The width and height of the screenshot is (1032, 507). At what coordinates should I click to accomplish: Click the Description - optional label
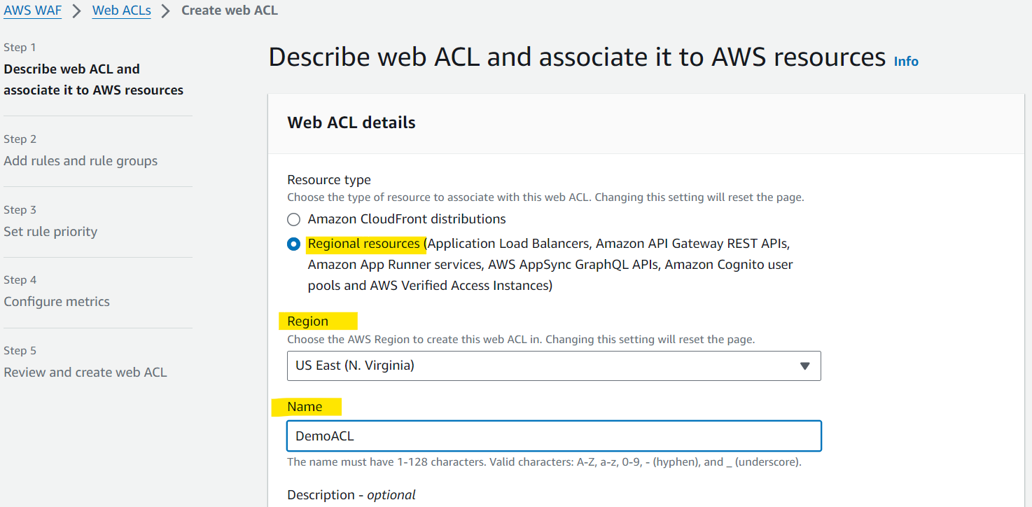351,494
